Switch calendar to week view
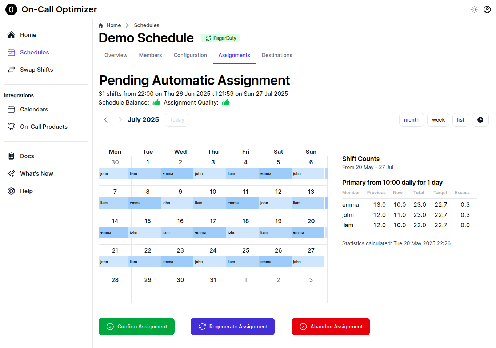 click(438, 120)
